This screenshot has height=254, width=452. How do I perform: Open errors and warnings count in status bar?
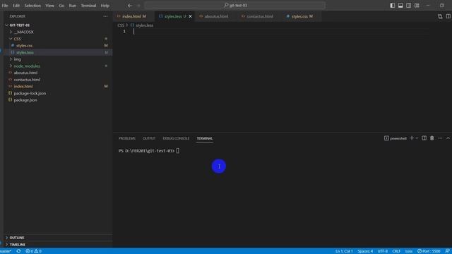point(33,251)
